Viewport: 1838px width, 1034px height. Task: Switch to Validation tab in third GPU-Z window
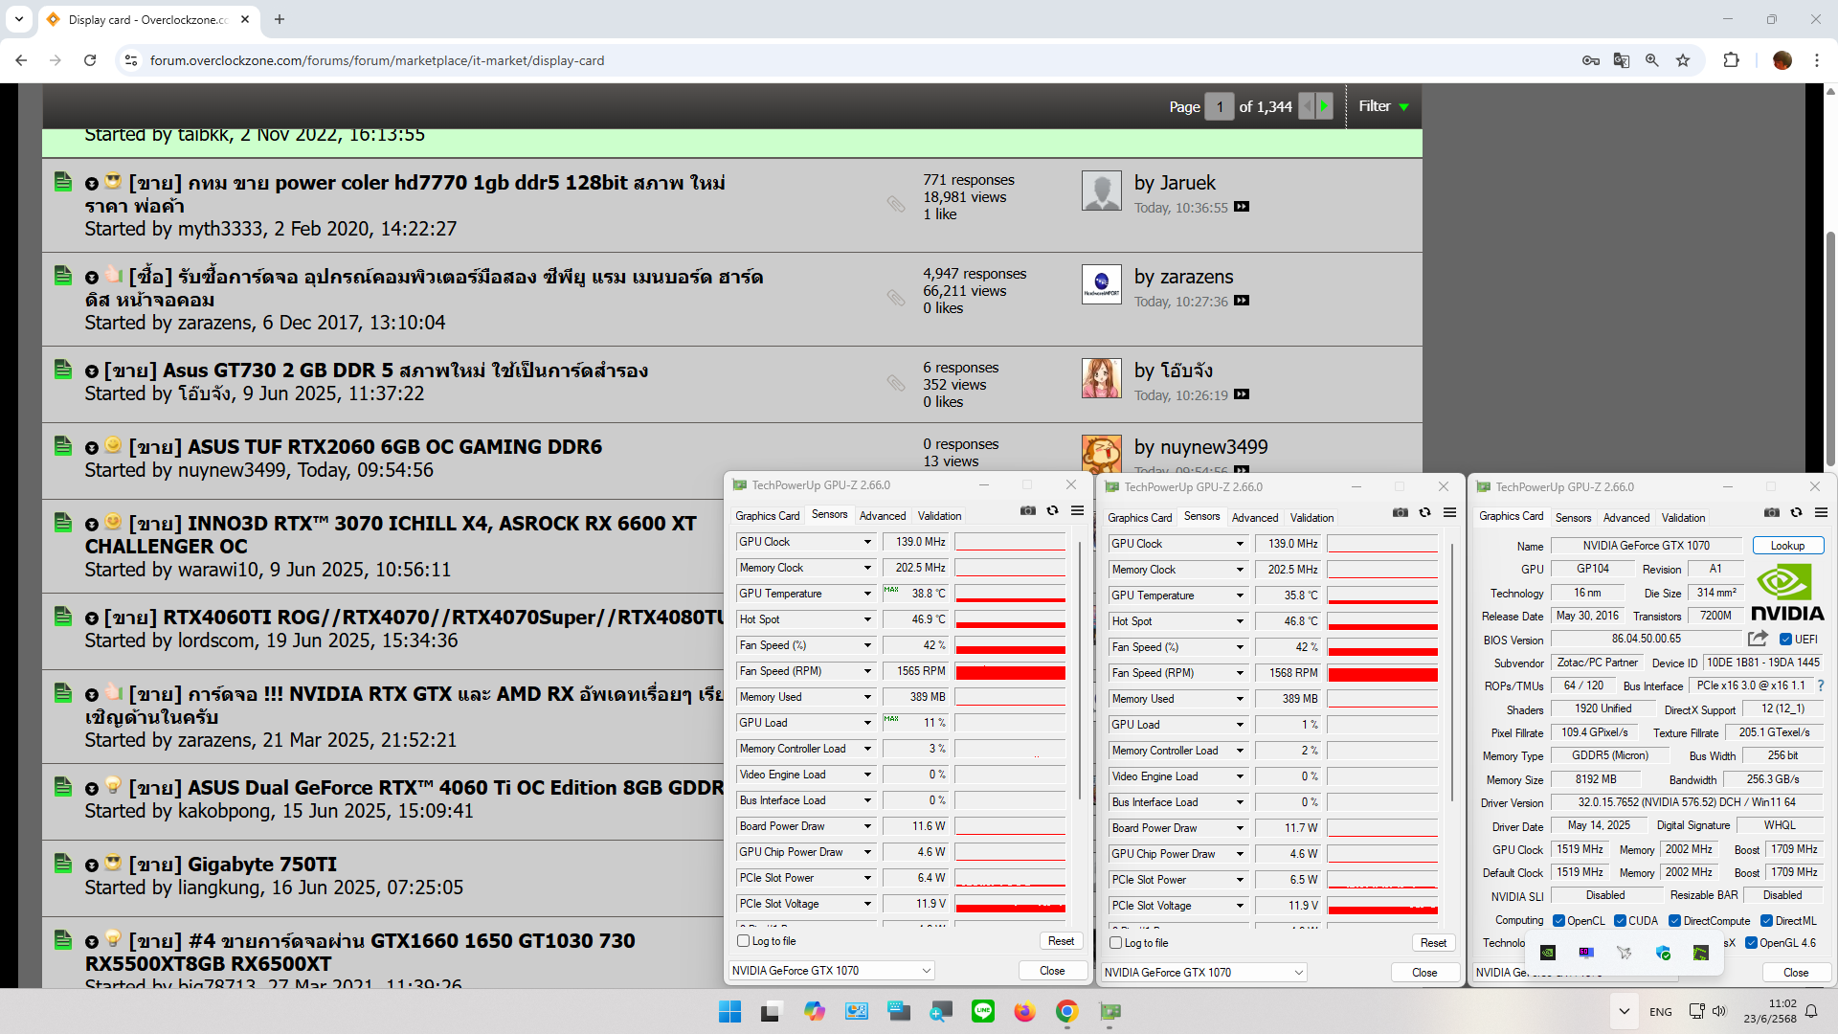[1683, 518]
